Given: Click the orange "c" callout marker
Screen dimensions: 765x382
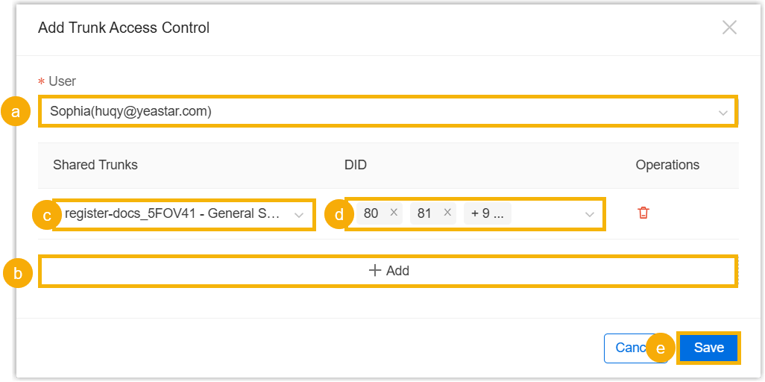Looking at the screenshot, I should (47, 216).
